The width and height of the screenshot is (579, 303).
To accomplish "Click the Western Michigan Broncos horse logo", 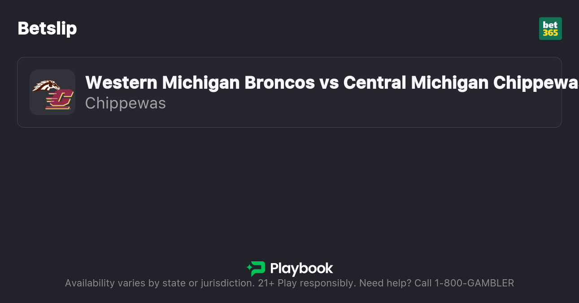I will 45,85.
